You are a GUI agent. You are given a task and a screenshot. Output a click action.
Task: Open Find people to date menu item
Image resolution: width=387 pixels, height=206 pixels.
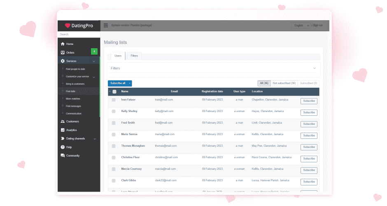pyautogui.click(x=75, y=69)
